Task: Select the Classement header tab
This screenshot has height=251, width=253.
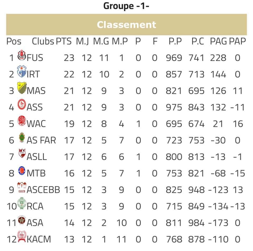Action: pos(126,25)
